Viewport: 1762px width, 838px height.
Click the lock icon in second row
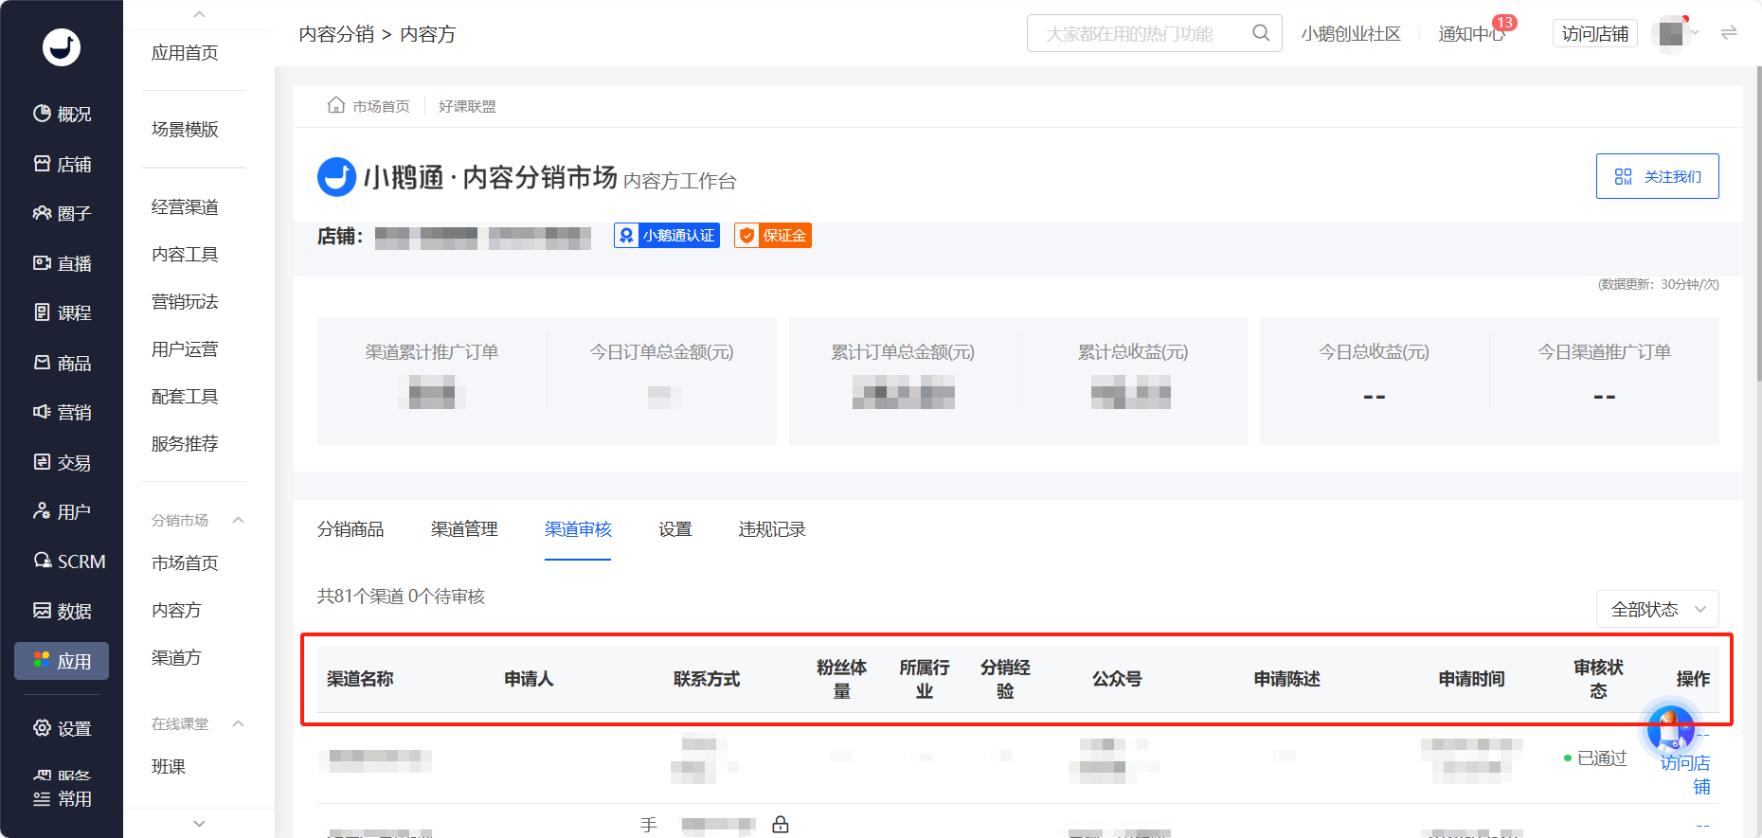(x=781, y=825)
